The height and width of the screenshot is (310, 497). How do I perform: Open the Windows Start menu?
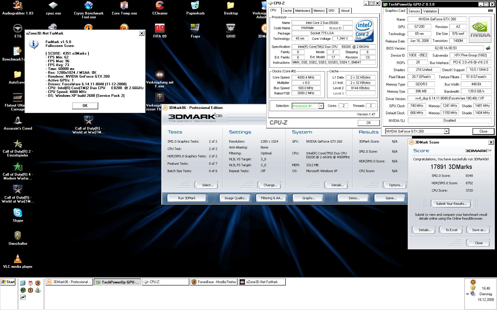(x=8, y=282)
